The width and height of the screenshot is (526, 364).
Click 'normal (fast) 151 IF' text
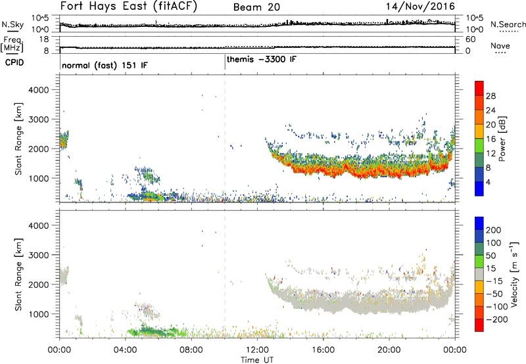[x=105, y=65]
